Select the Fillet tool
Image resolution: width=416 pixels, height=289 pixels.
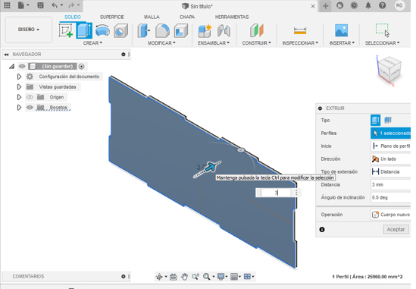162,30
